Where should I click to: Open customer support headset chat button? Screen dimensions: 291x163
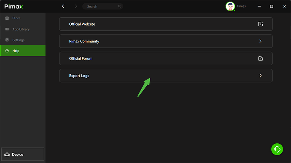[x=277, y=149]
